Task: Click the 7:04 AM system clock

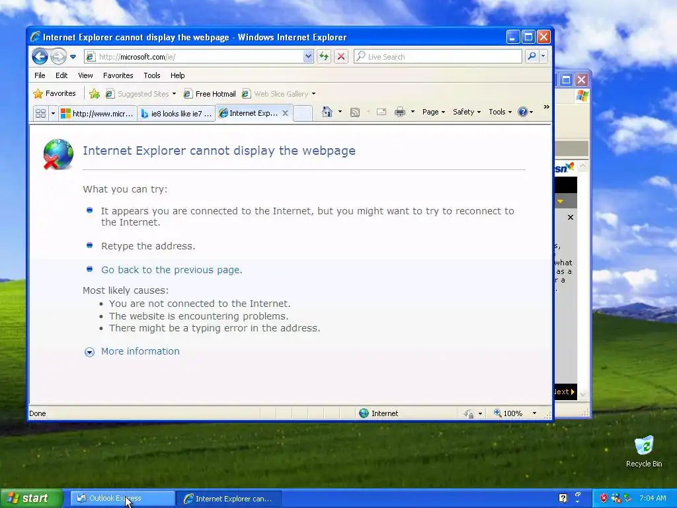Action: (x=653, y=498)
